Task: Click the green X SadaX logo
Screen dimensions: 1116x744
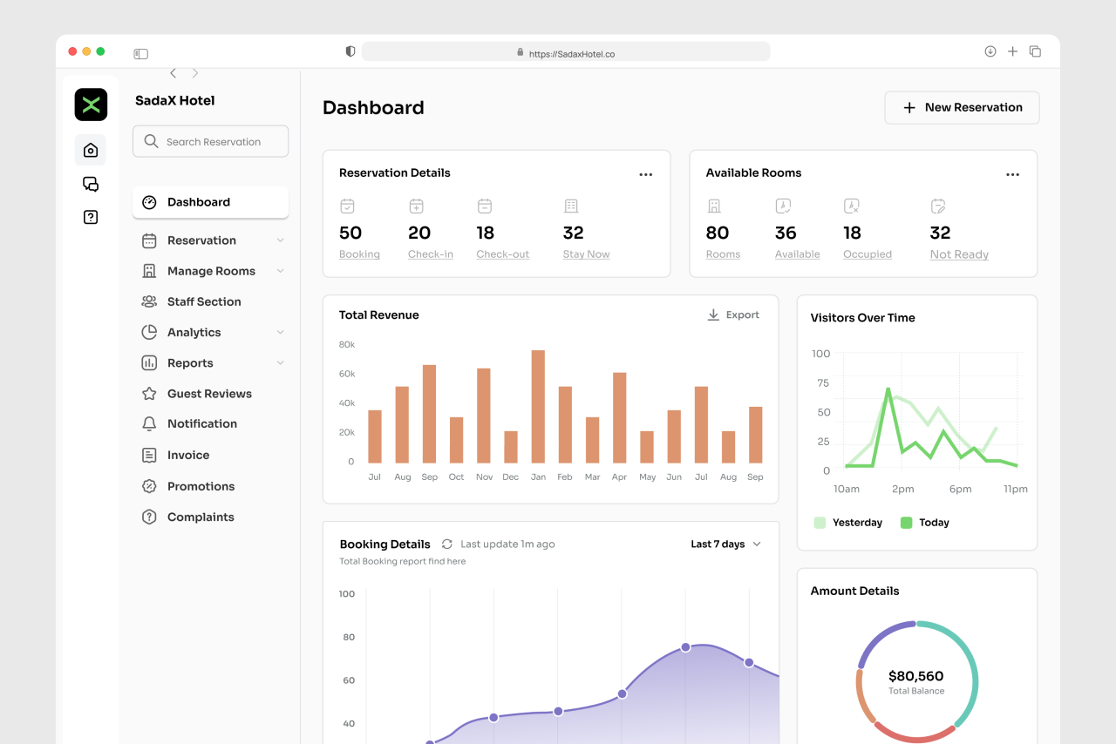Action: 91,105
